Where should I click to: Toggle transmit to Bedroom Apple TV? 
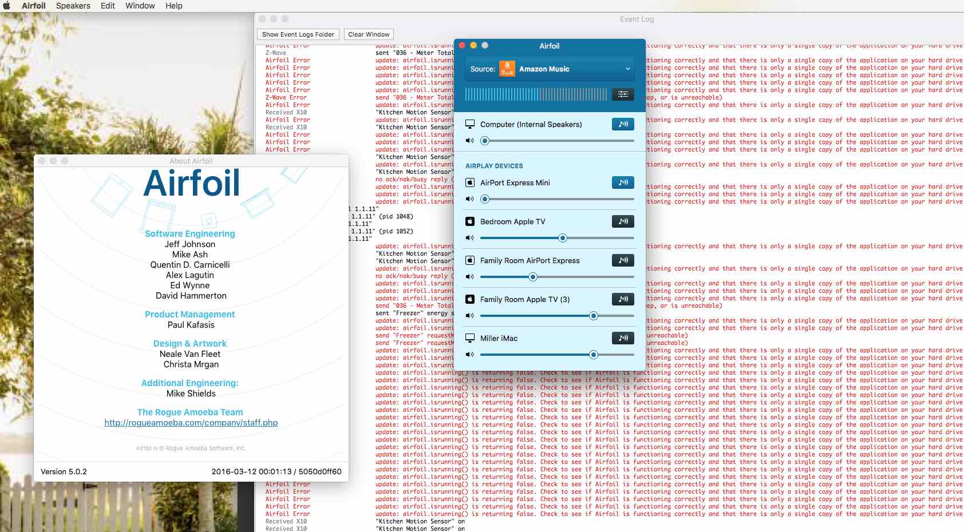(x=623, y=221)
